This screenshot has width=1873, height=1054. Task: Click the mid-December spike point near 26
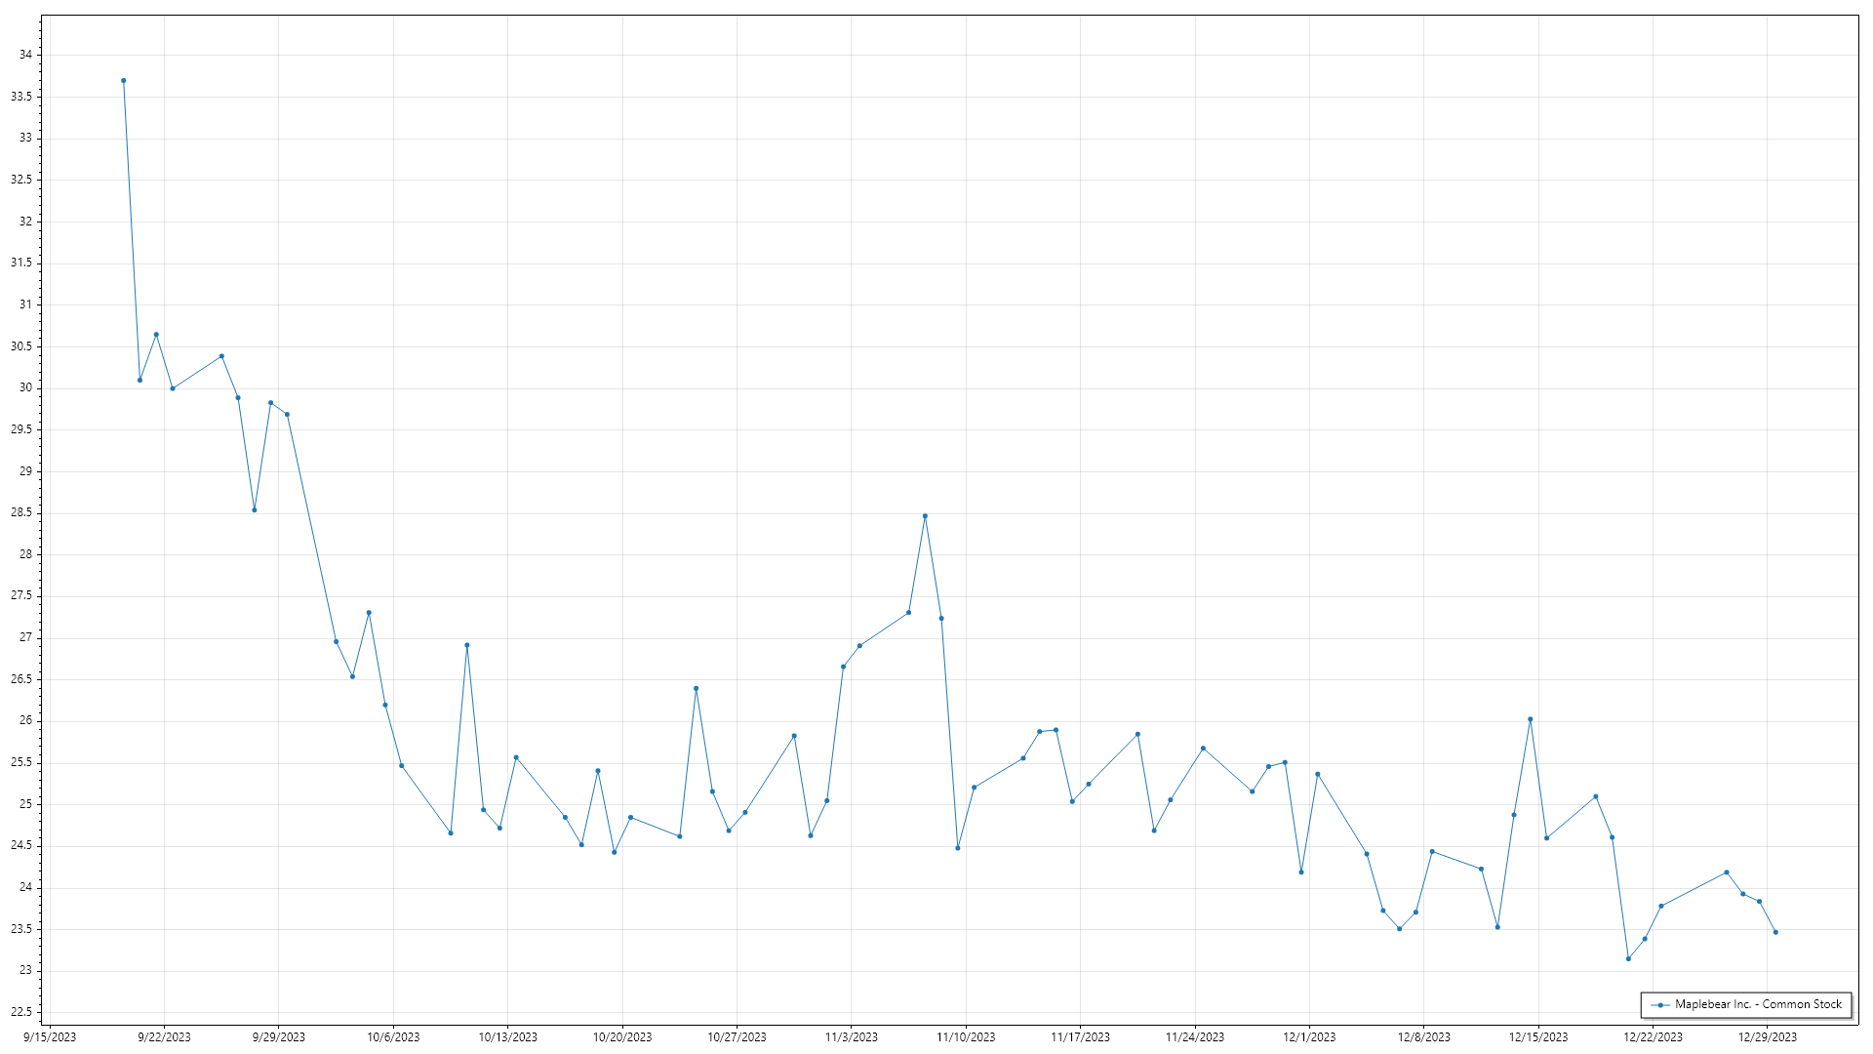point(1530,719)
